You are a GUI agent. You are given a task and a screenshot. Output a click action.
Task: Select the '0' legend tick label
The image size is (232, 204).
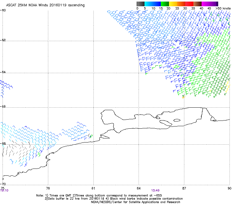tap(137, 8)
